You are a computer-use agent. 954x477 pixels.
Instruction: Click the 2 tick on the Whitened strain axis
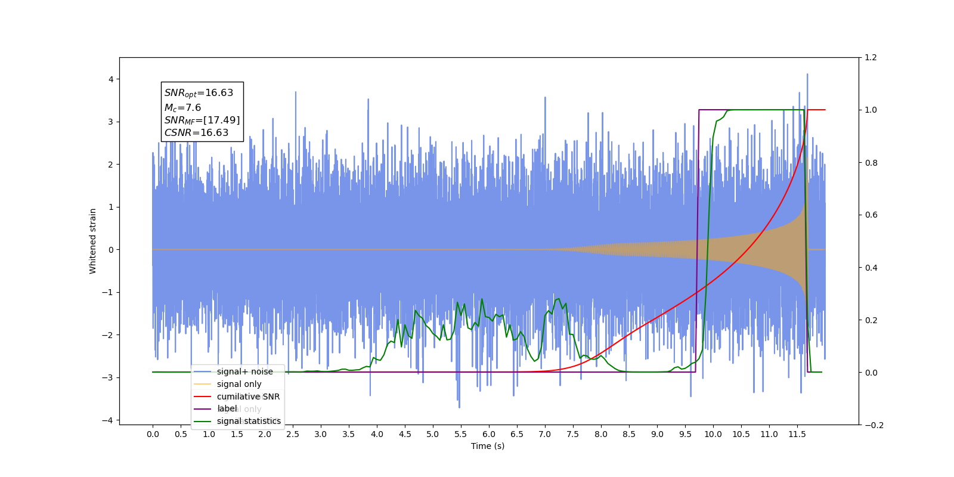tap(111, 165)
